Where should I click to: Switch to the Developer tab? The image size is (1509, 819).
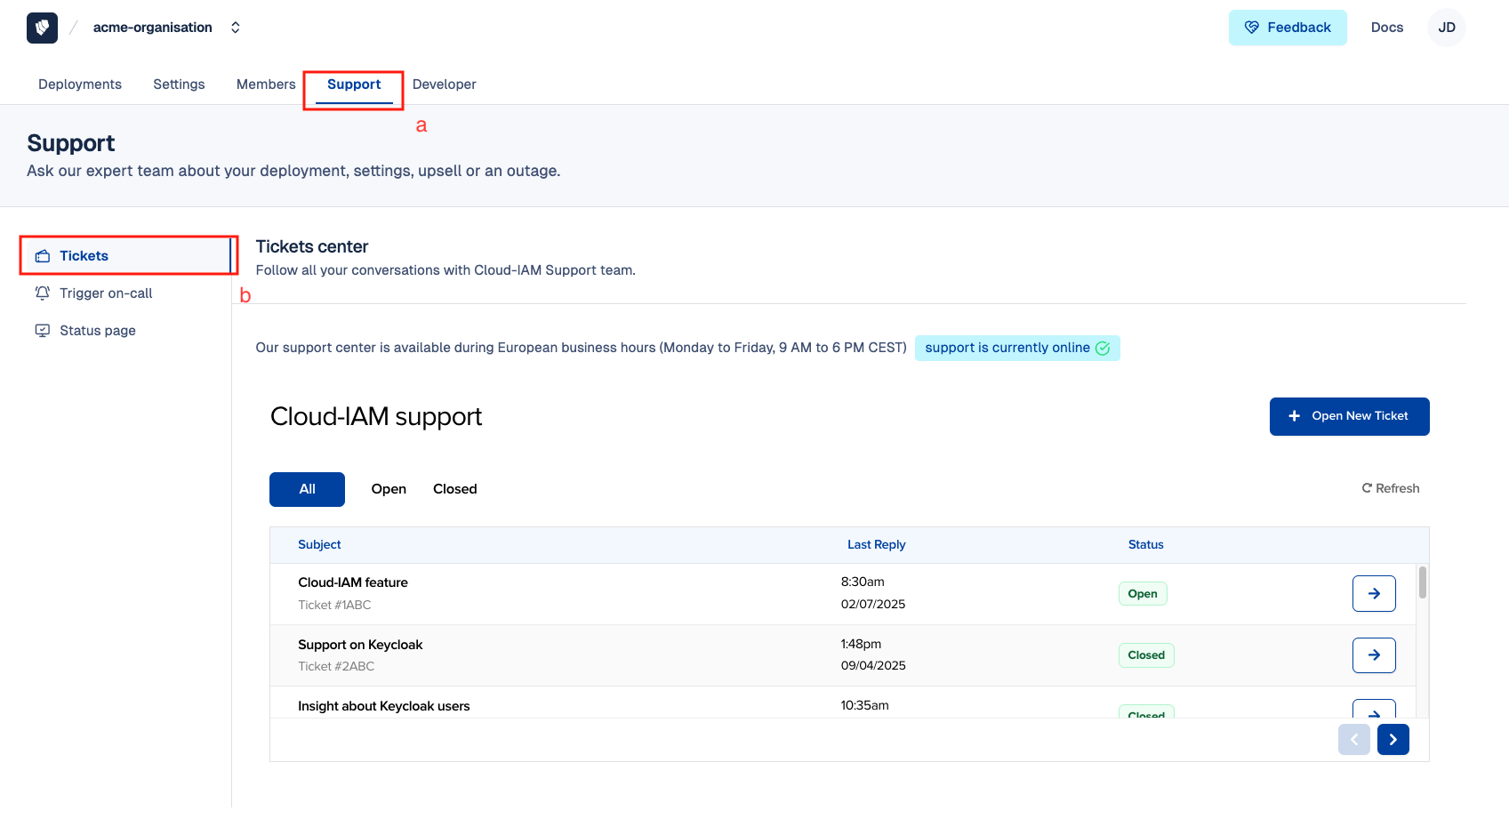(x=444, y=84)
